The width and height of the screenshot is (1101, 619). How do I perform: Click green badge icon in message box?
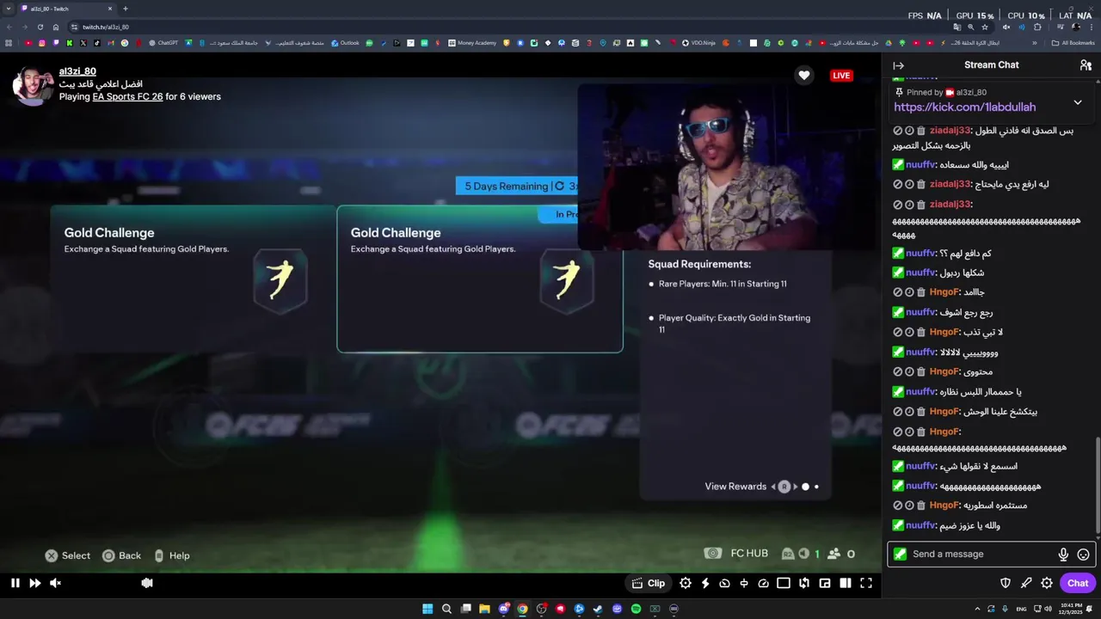click(x=900, y=555)
